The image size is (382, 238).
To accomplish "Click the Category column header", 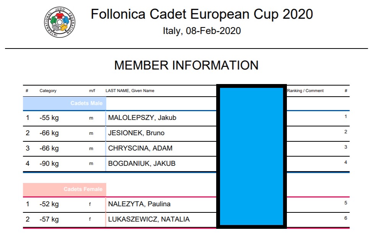I will tap(48, 91).
